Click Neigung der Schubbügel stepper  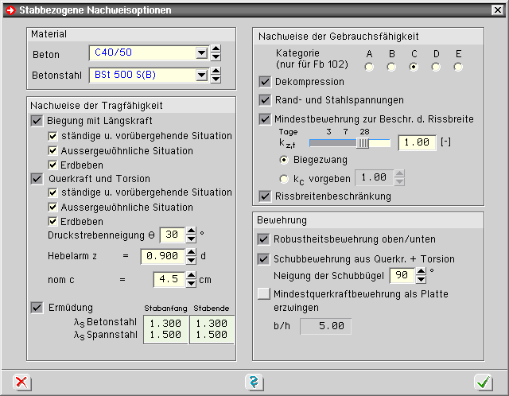421,274
